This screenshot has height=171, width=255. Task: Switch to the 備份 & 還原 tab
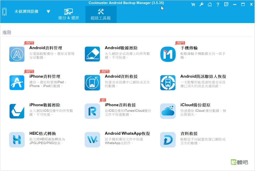tap(68, 15)
